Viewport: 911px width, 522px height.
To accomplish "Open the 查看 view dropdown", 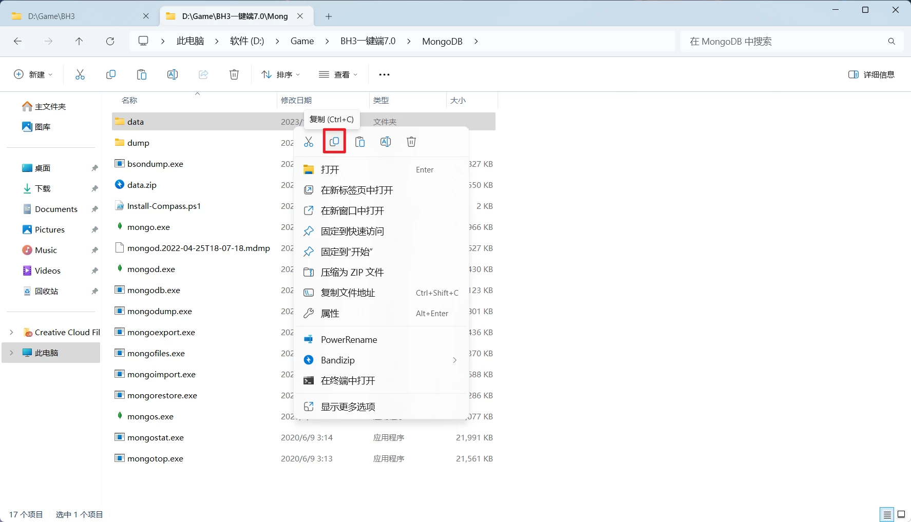I will (338, 74).
